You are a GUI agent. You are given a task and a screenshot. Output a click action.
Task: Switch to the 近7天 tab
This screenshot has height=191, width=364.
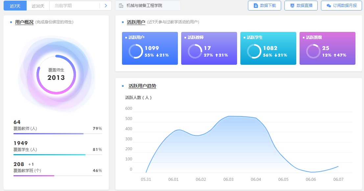point(15,6)
